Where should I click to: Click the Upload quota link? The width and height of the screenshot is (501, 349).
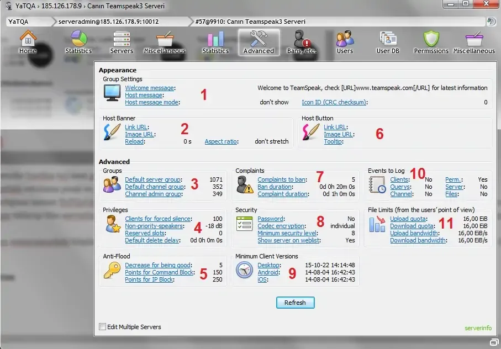pos(407,219)
